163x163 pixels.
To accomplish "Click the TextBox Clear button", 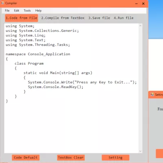I will pyautogui.click(x=71, y=158).
